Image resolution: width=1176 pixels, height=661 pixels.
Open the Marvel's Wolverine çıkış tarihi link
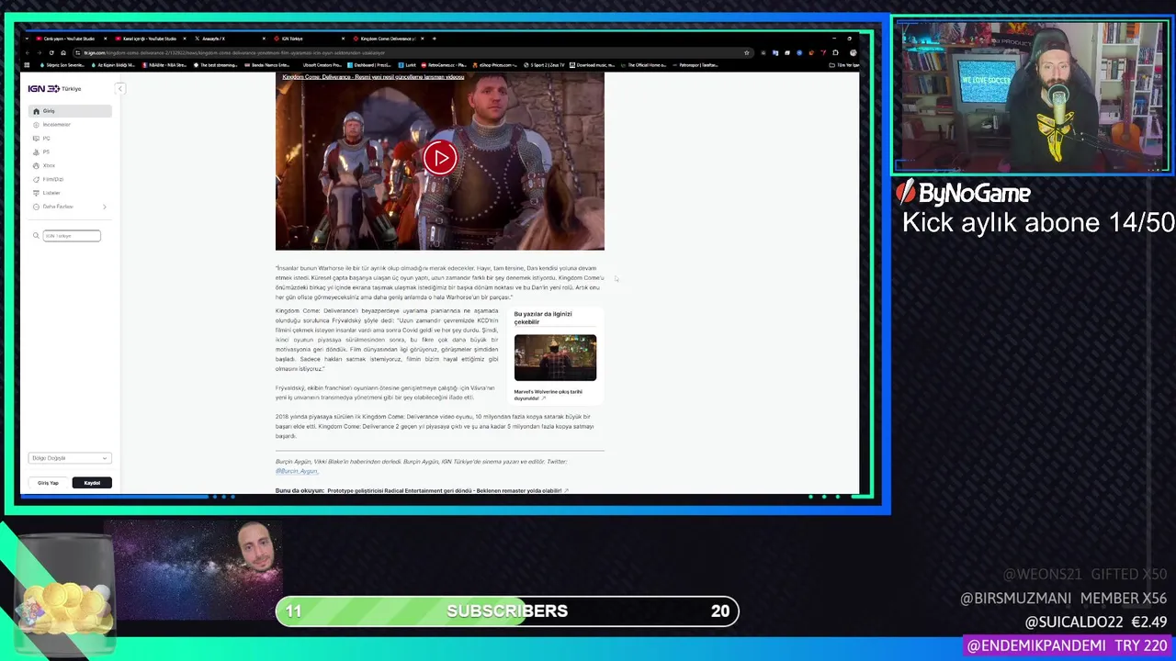[548, 395]
